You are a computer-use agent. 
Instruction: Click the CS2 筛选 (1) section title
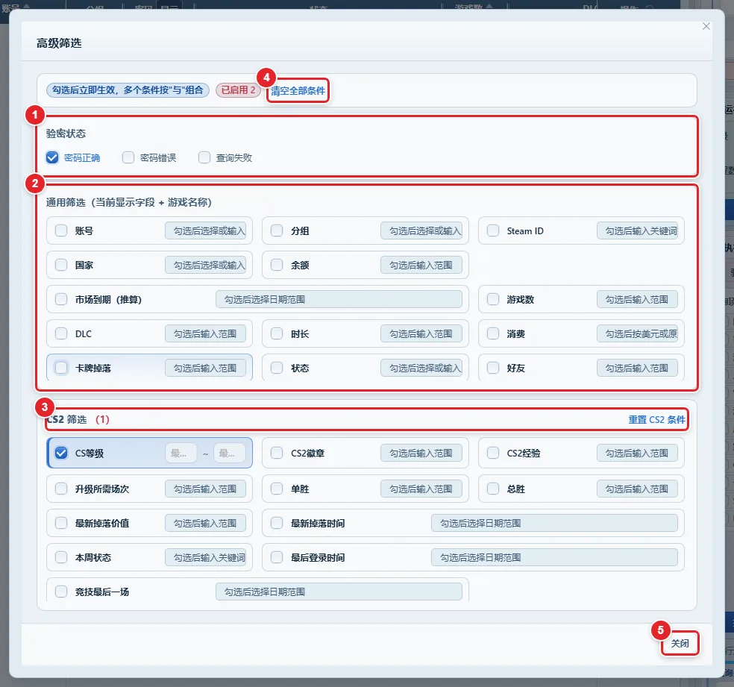pyautogui.click(x=78, y=420)
